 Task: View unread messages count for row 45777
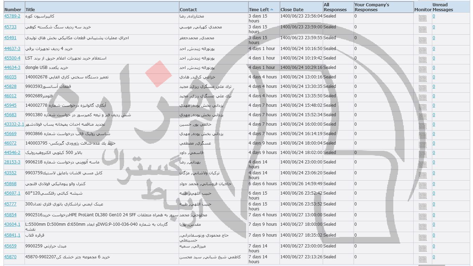click(x=434, y=204)
